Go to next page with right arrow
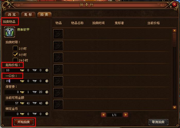Image resolution: width=180 pixels, height=128 pixels. click(x=126, y=115)
